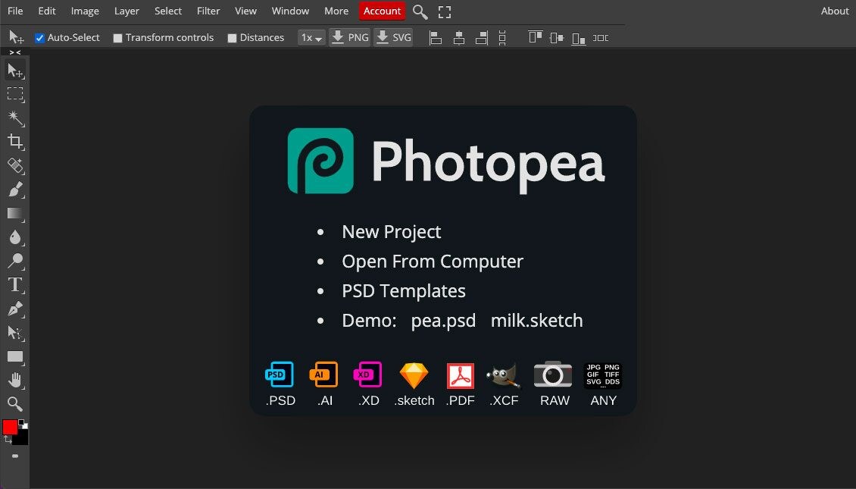Browse PSD Templates

coord(404,290)
